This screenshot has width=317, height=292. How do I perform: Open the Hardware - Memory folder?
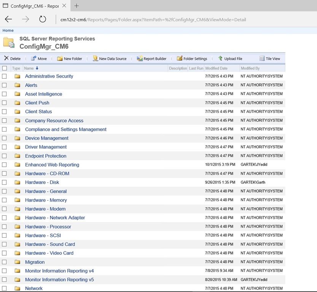[x=46, y=200]
